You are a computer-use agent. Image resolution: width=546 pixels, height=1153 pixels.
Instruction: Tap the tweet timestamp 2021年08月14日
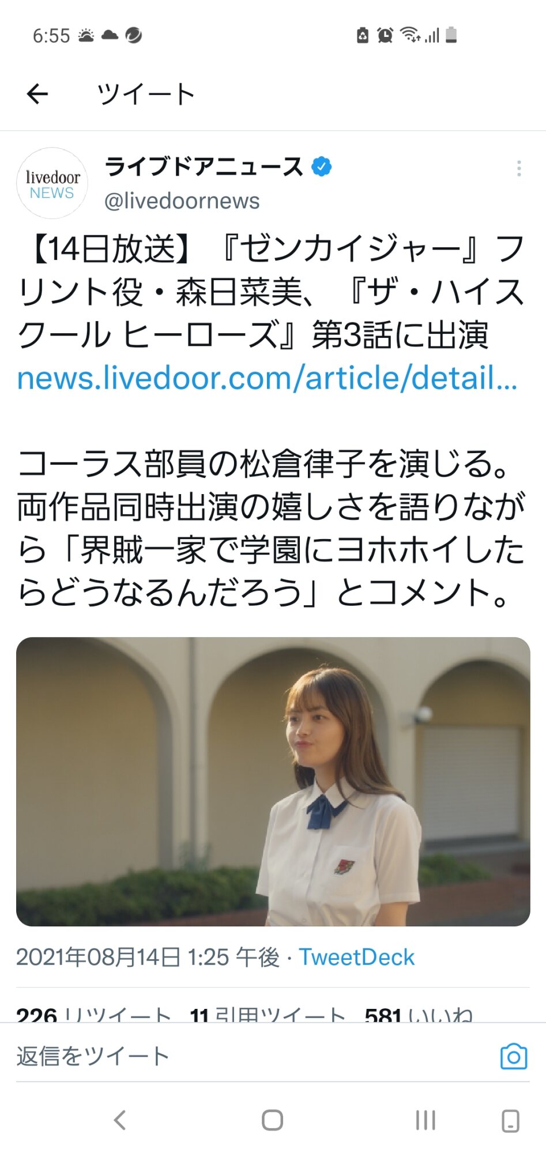coord(148,958)
